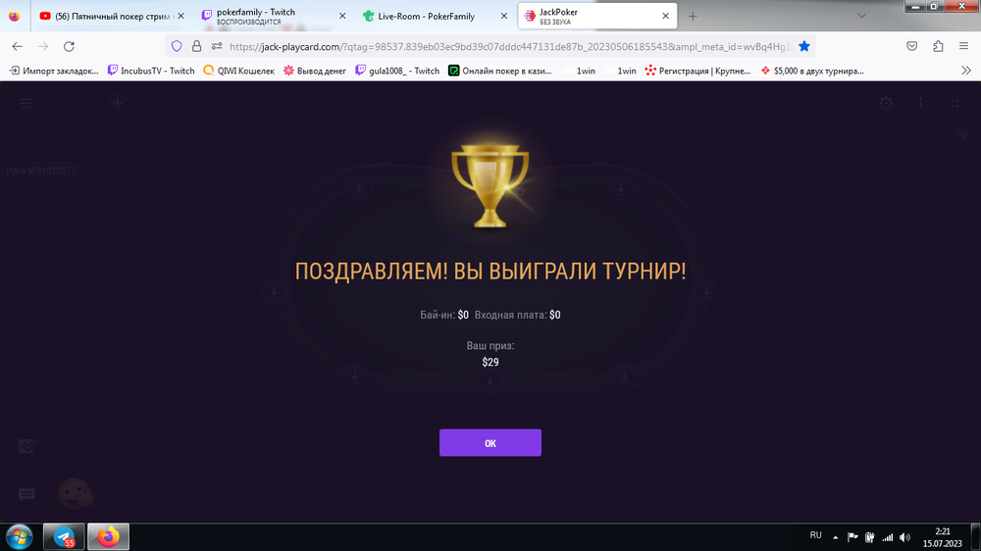The width and height of the screenshot is (981, 551).
Task: Open the QIWI Кошелек bookmark
Action: click(x=239, y=71)
